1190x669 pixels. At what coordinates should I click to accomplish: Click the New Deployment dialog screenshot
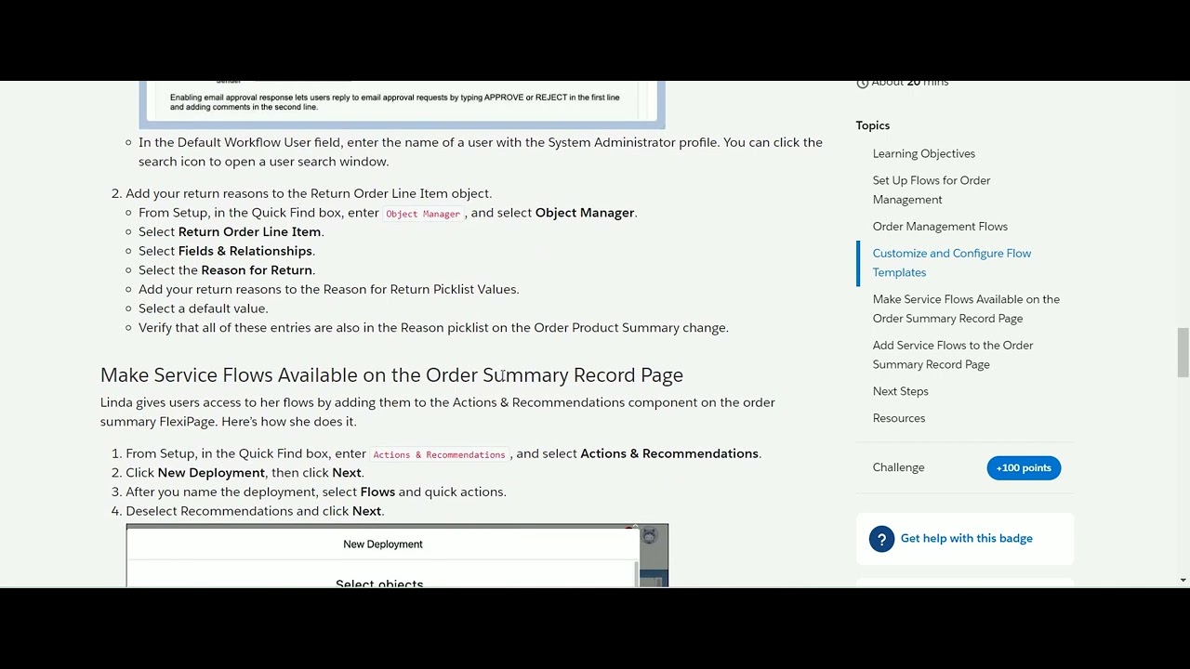click(397, 556)
